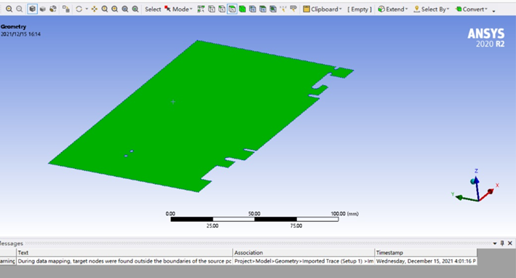516x278 pixels.
Task: Activate the Pan tool with four arrows
Action: point(95,9)
